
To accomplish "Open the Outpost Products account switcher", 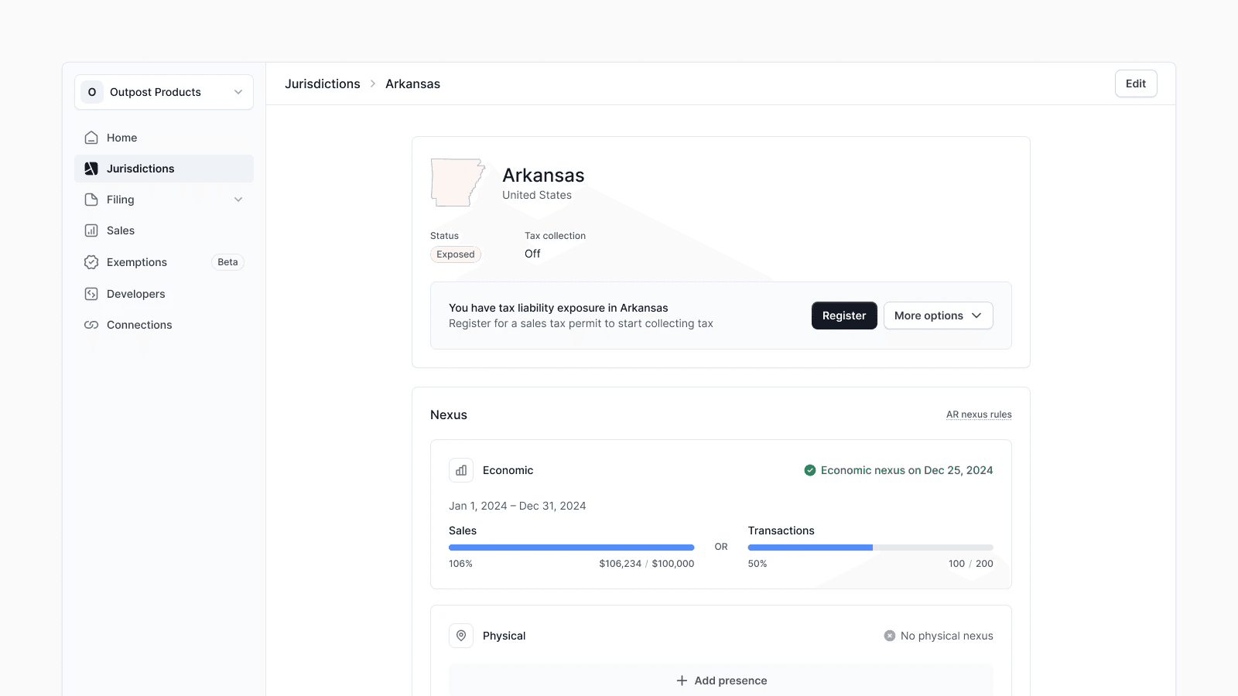I will pos(164,92).
